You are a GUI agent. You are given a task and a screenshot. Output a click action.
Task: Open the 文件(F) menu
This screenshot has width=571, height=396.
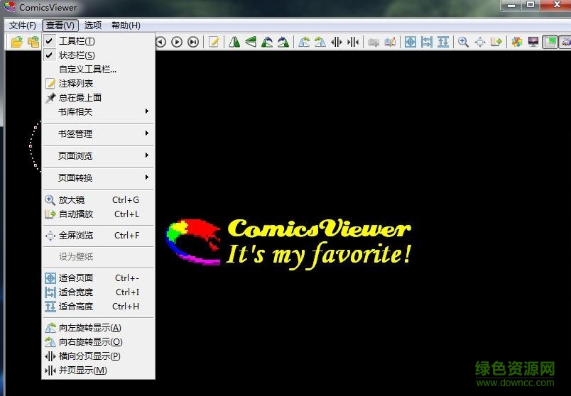22,26
